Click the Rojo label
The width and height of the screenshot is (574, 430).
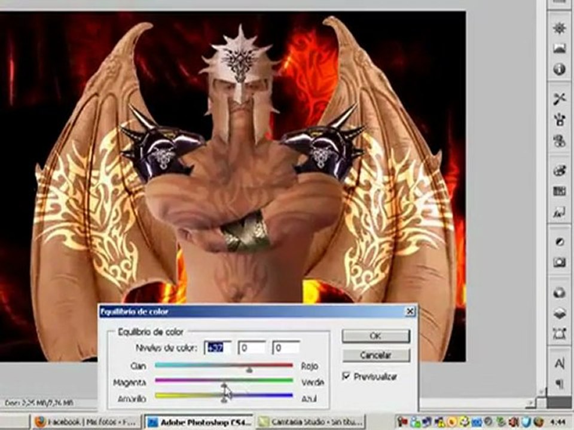[x=309, y=366]
